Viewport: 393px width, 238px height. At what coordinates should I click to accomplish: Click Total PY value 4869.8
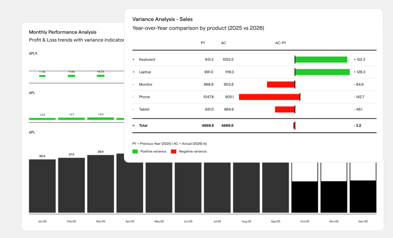[208, 126]
